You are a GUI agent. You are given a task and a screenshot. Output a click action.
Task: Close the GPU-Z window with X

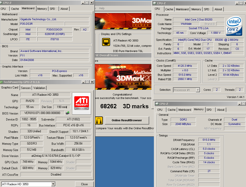(x=92, y=82)
